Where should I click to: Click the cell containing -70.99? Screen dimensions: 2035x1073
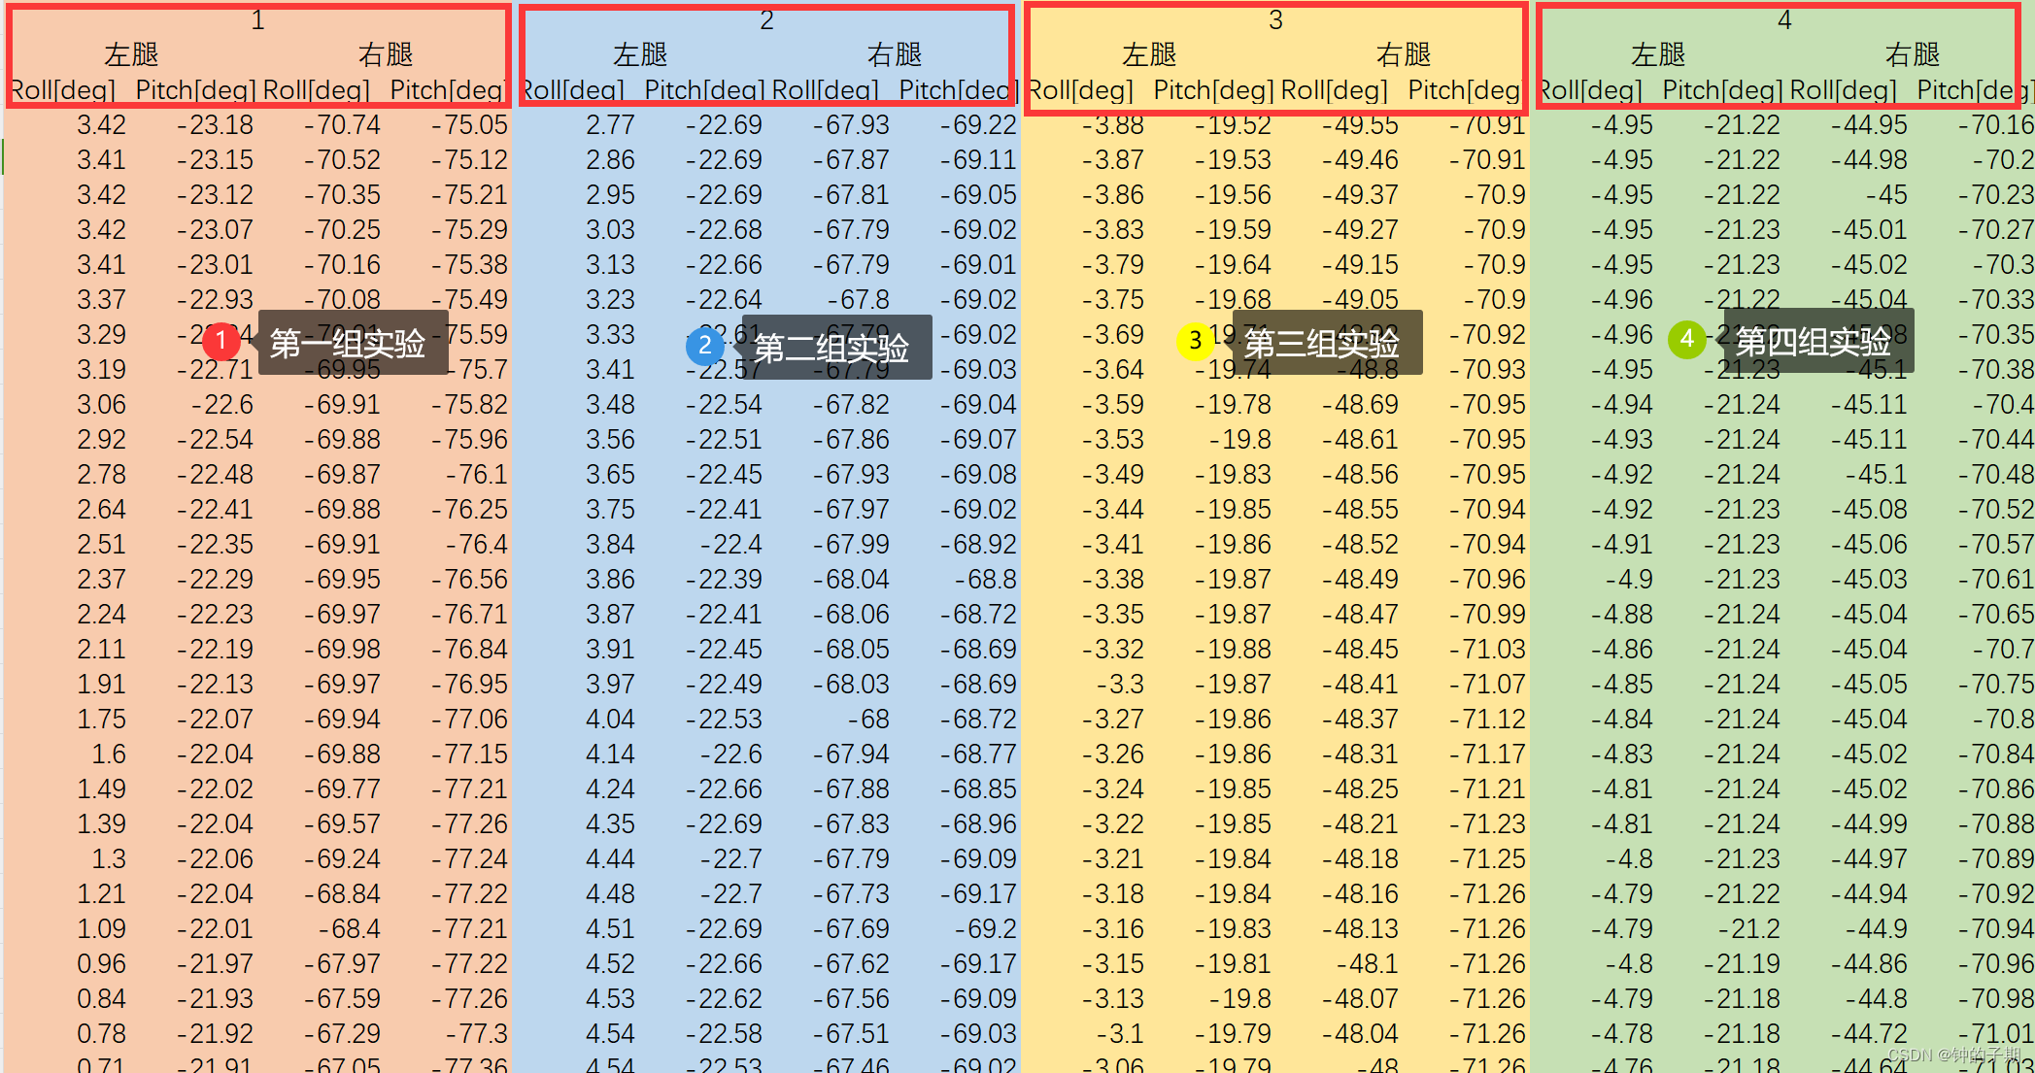coord(1487,615)
